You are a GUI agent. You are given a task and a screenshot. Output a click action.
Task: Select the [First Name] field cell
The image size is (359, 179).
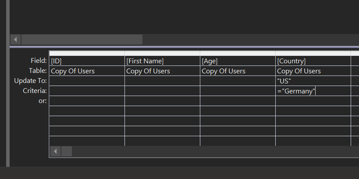click(162, 61)
